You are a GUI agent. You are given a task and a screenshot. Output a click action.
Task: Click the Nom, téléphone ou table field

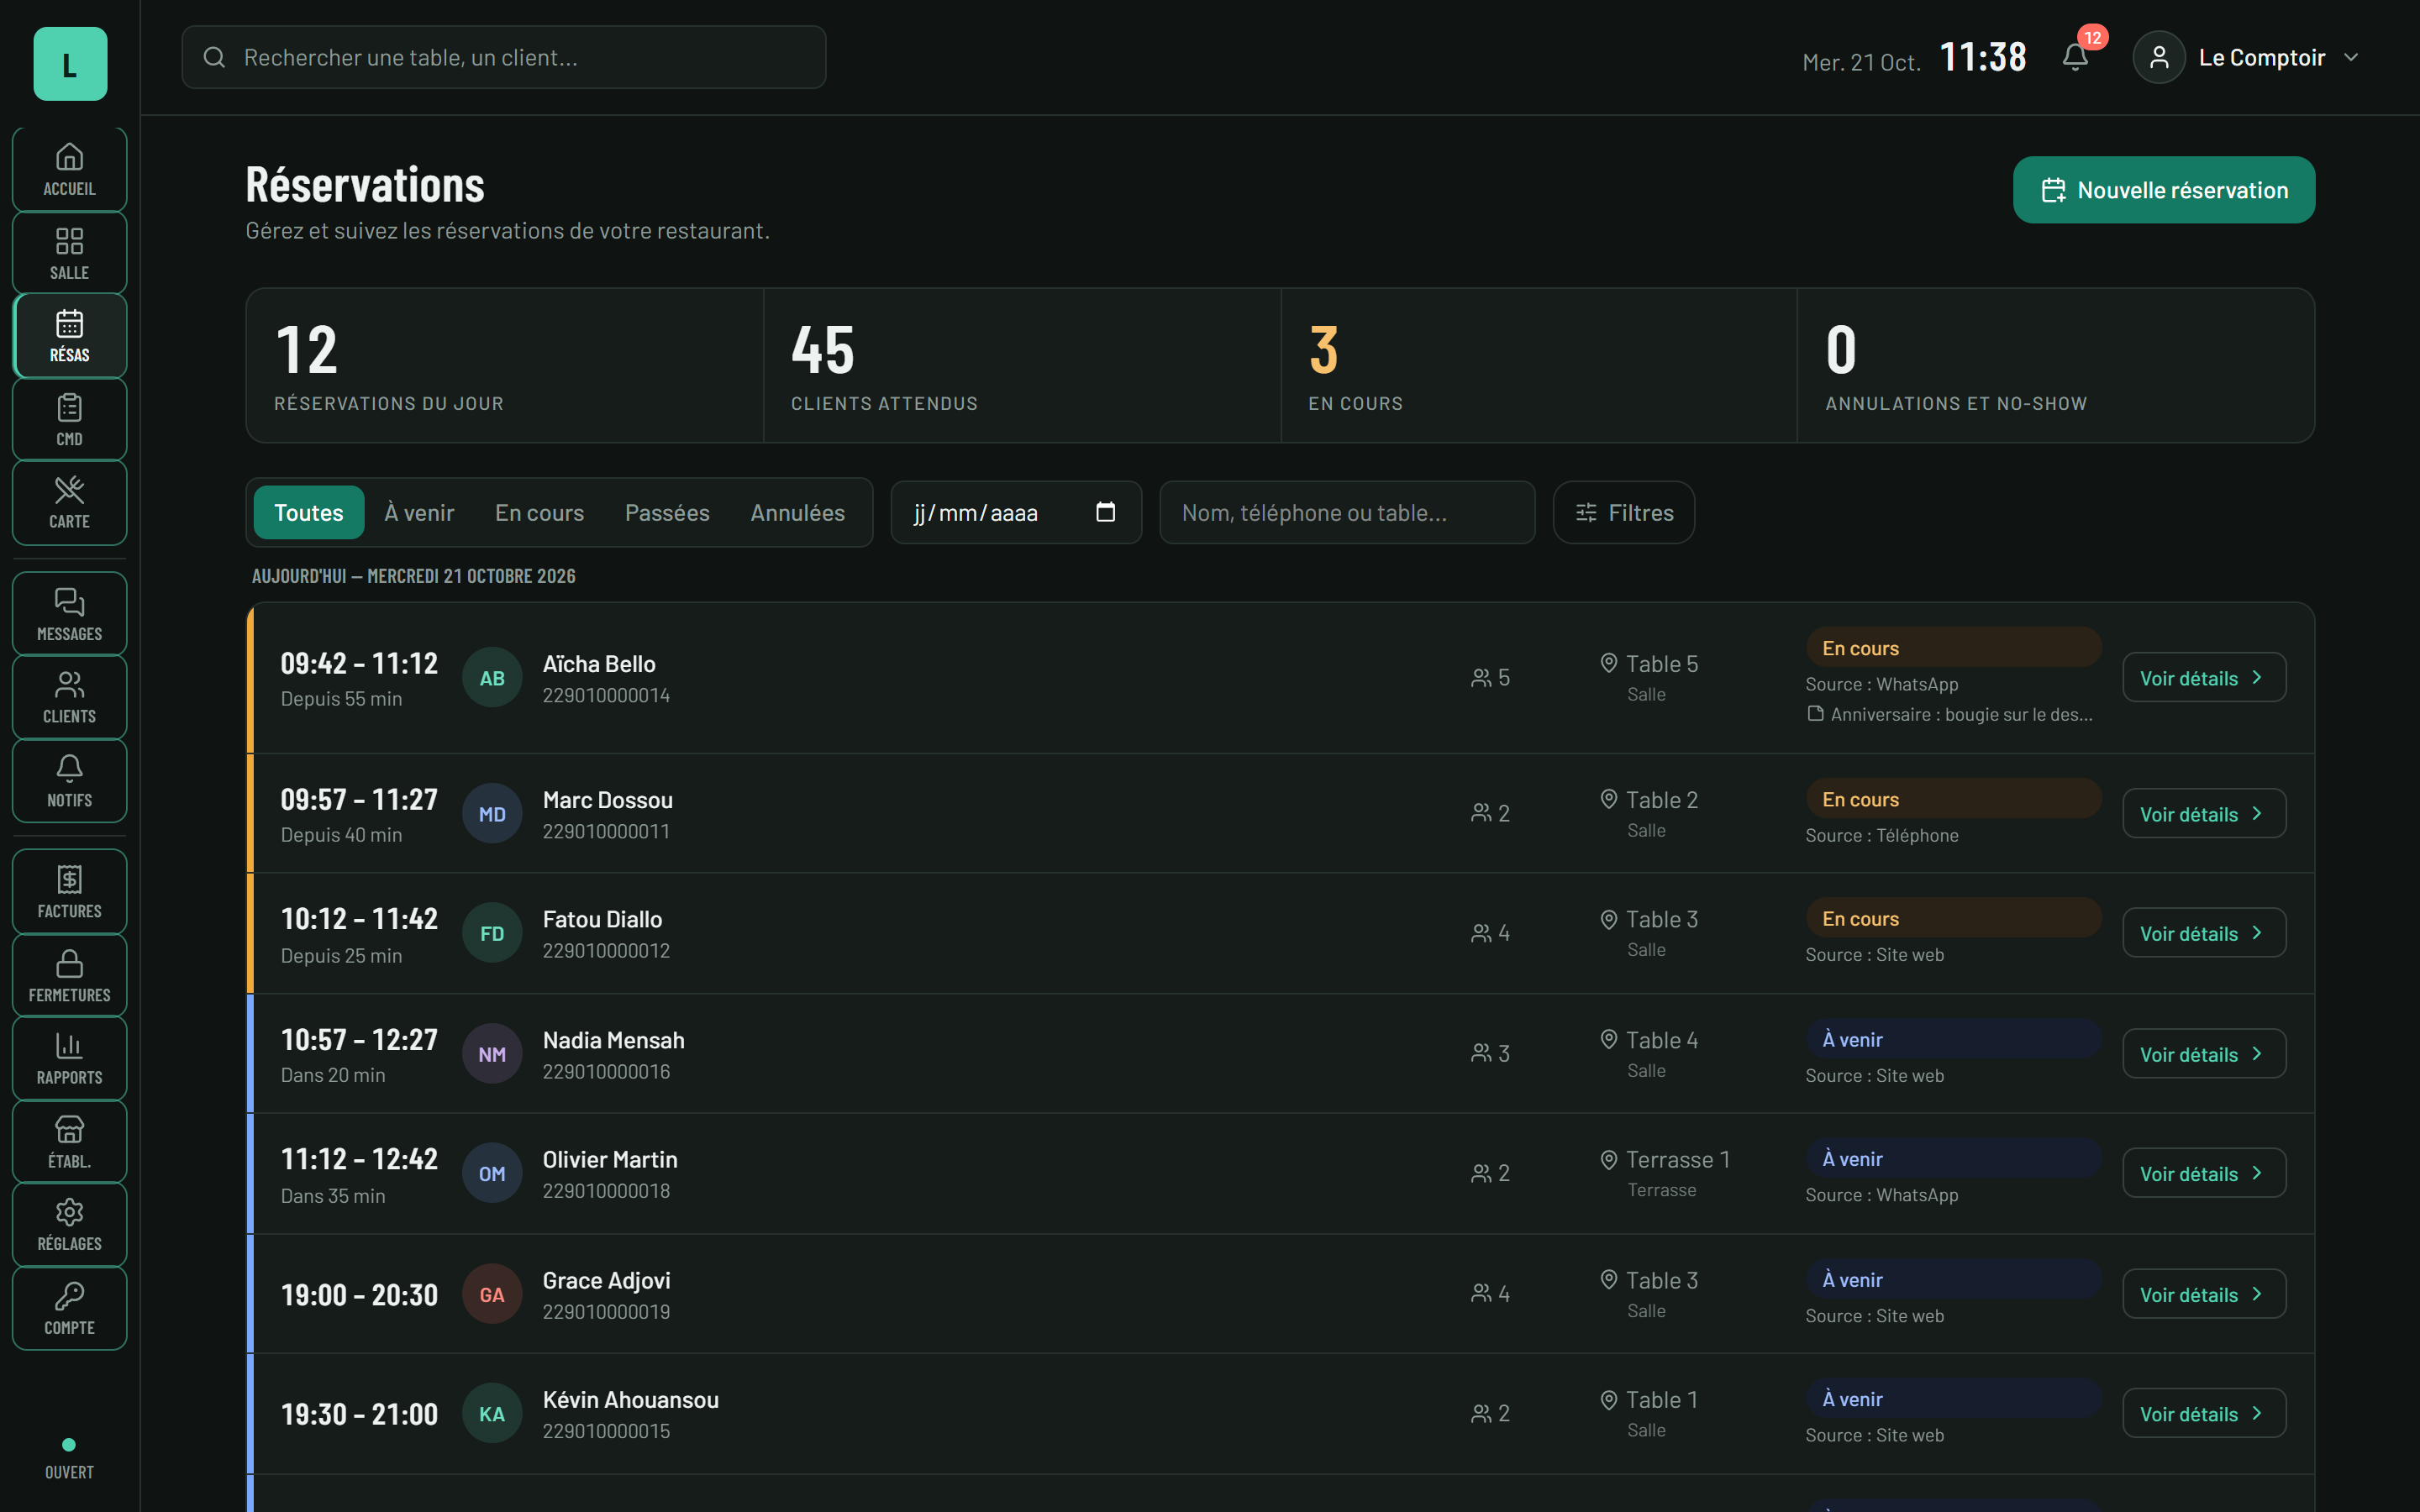click(1347, 513)
